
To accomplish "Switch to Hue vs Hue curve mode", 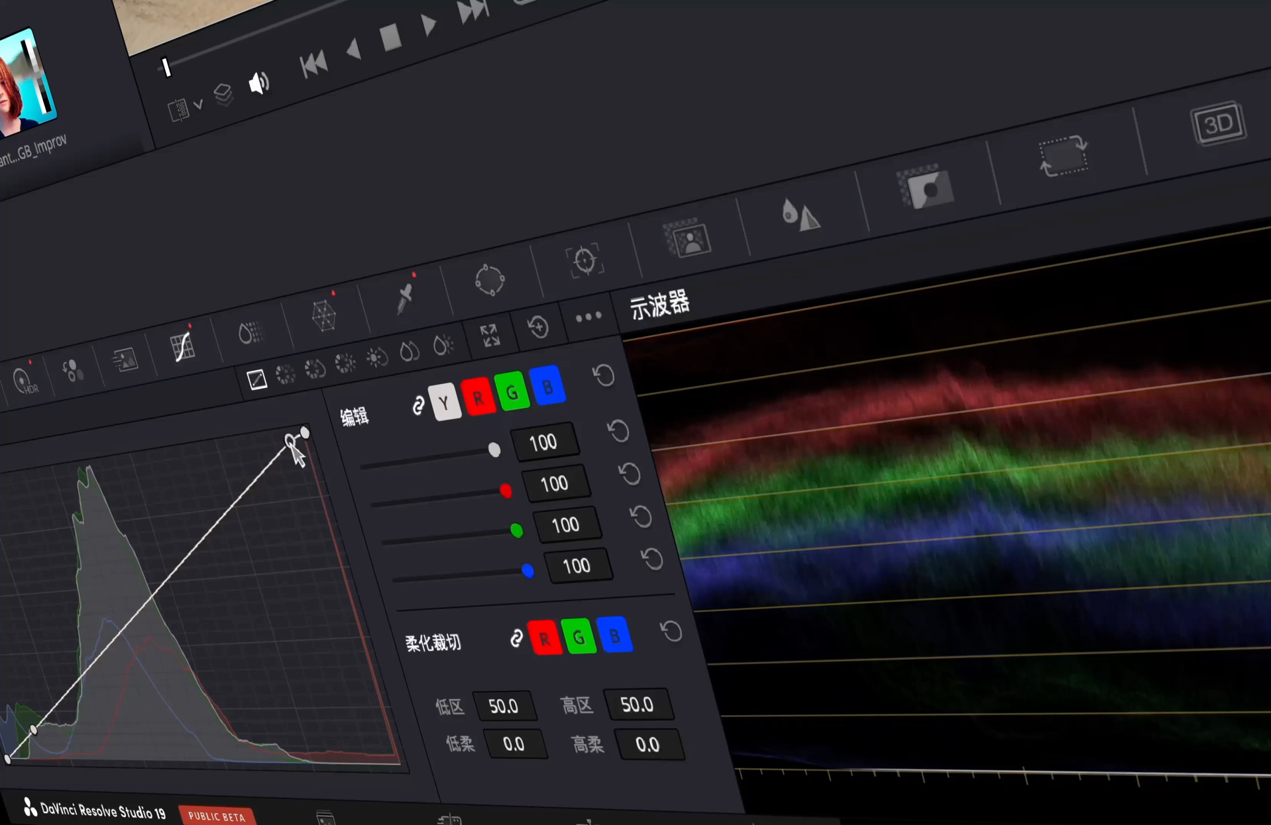I will pos(286,374).
